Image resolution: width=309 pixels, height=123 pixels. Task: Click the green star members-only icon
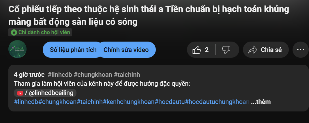[14, 32]
